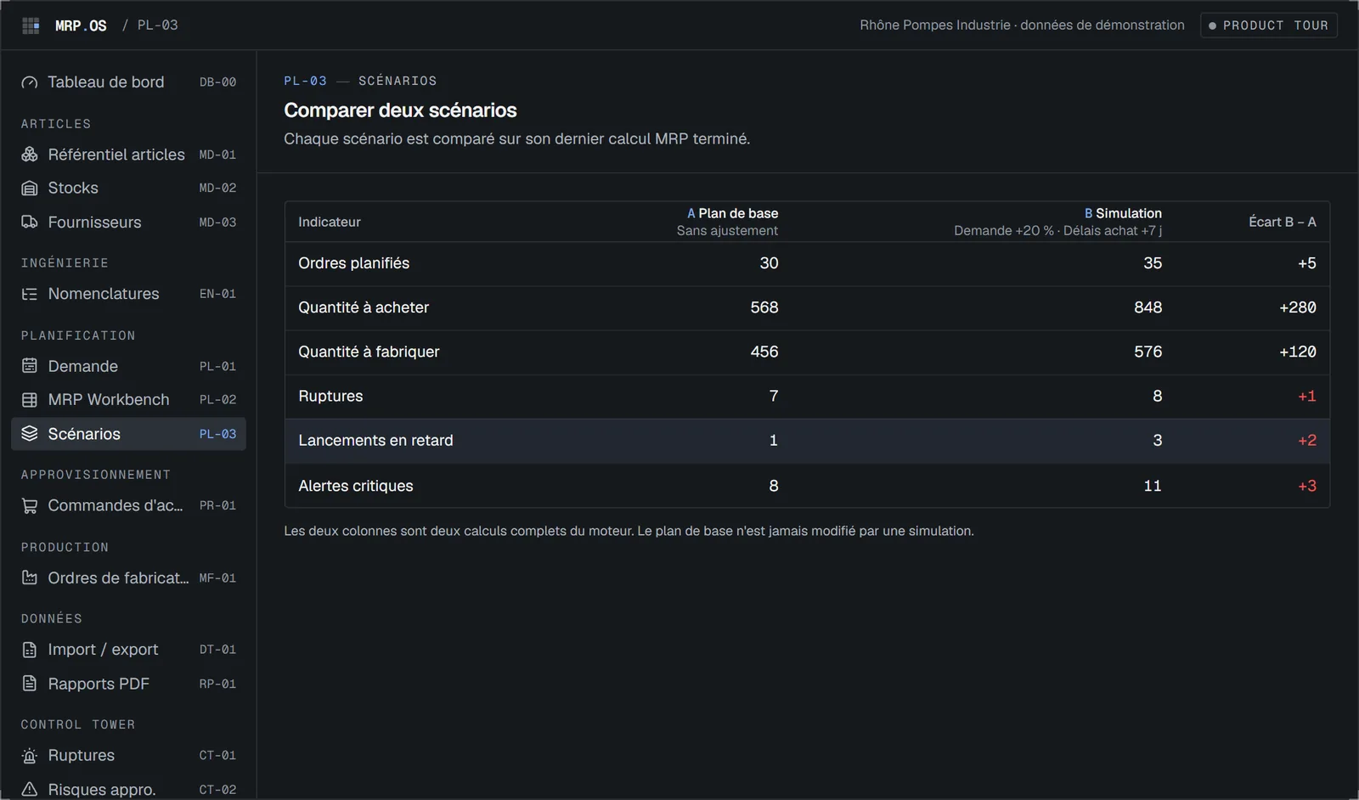The height and width of the screenshot is (800, 1359).
Task: Start the PRODUCT TOUR
Action: 1269,25
